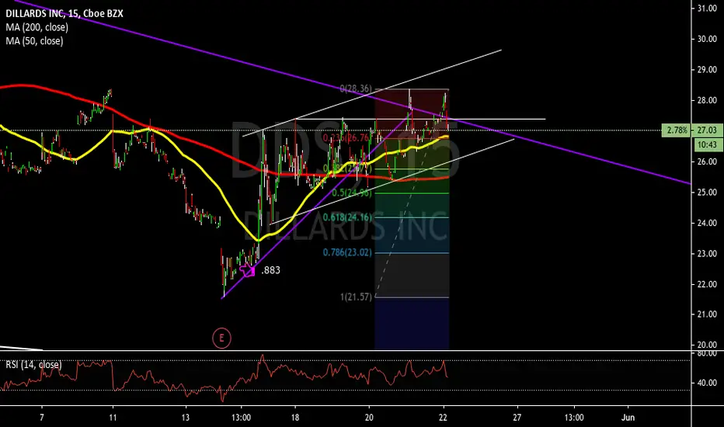Select the Fibonacci 0.786(23.02) level label
The height and width of the screenshot is (427, 724).
coord(347,252)
